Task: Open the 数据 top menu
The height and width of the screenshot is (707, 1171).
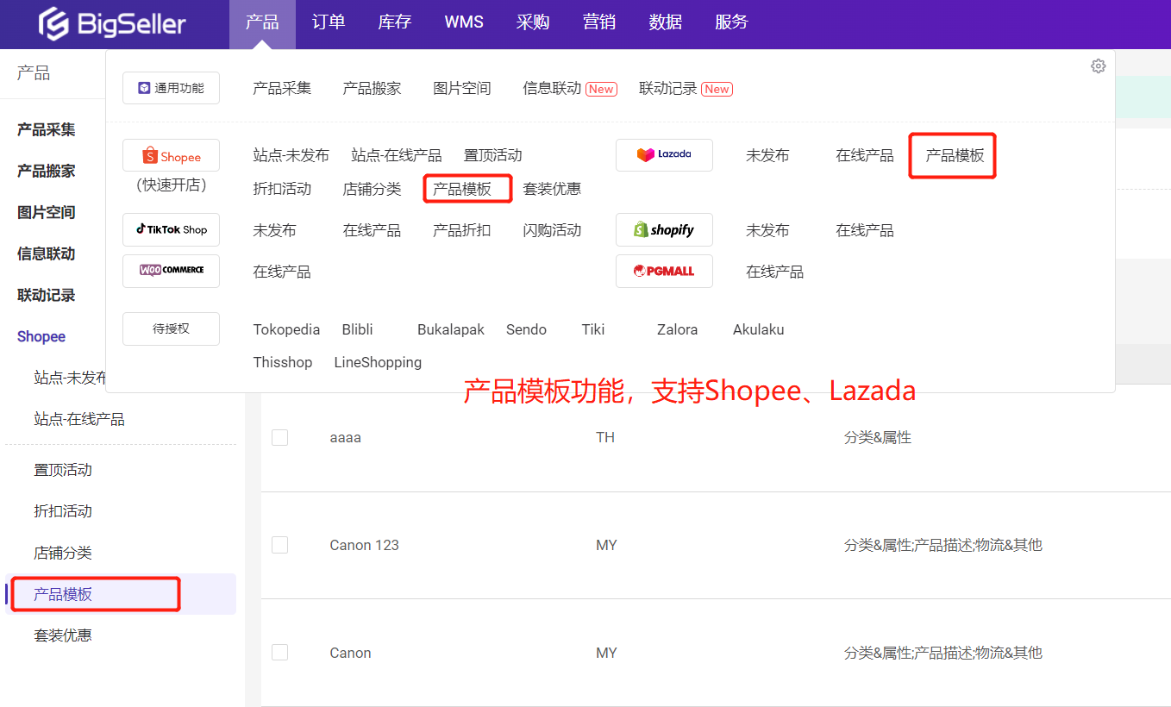Action: pyautogui.click(x=666, y=22)
